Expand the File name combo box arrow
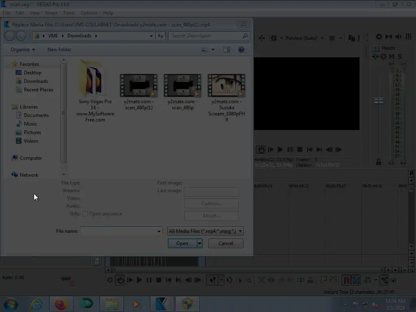The image size is (416, 312). tap(159, 231)
